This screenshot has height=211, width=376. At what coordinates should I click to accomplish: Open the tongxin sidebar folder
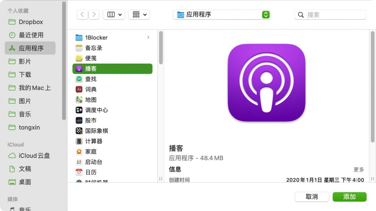click(x=30, y=128)
